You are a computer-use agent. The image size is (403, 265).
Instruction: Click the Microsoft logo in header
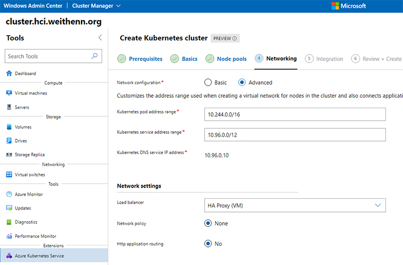pos(335,5)
